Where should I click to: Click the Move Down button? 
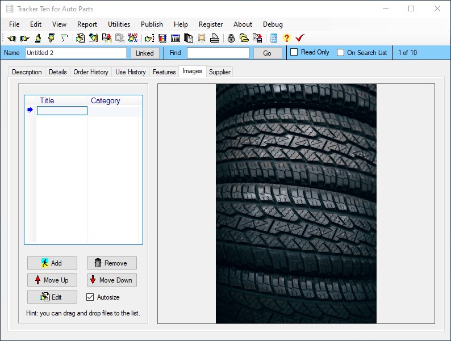click(x=111, y=280)
